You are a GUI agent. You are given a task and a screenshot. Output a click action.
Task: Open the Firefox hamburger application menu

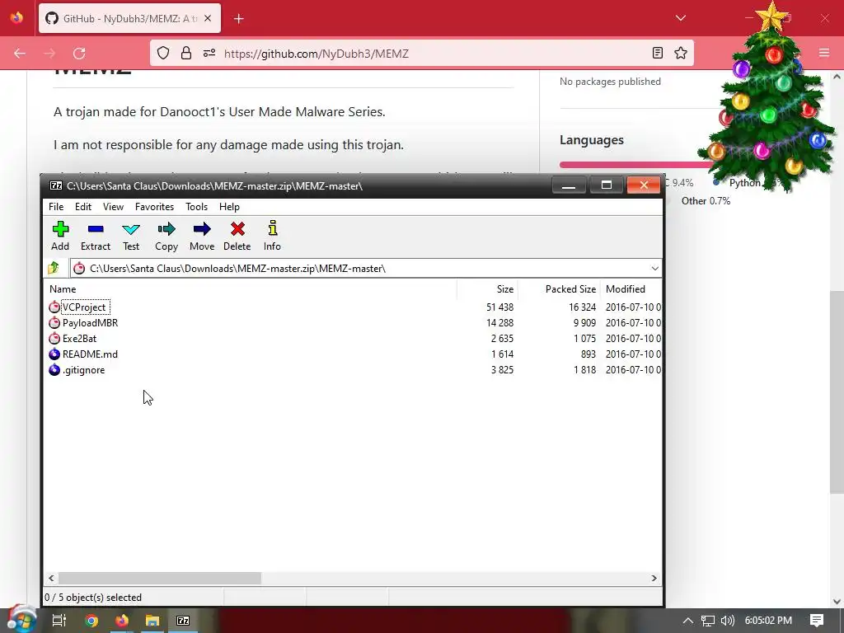click(x=823, y=53)
